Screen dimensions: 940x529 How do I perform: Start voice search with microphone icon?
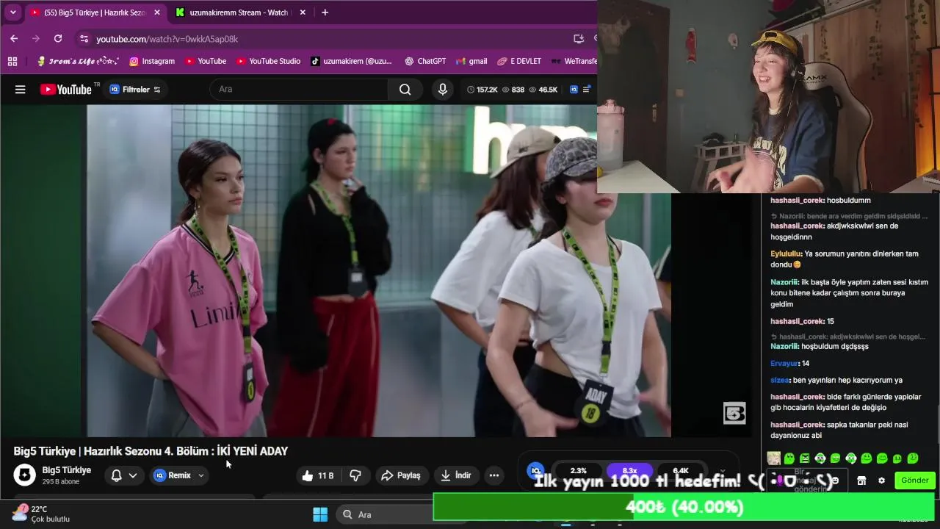tap(442, 89)
